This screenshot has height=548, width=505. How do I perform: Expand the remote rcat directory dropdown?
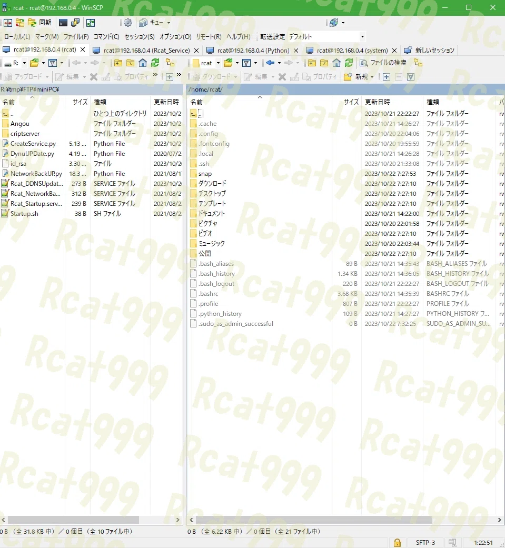[218, 63]
